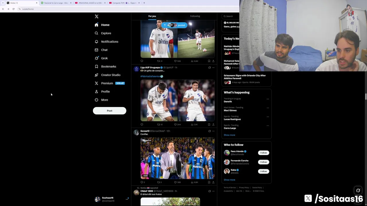Screen dimensions: 367x206
Task: Like the top post with 589 likes
Action: (x=177, y=61)
